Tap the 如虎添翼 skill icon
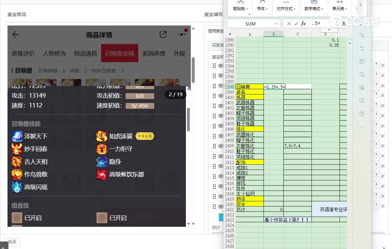 click(102, 136)
